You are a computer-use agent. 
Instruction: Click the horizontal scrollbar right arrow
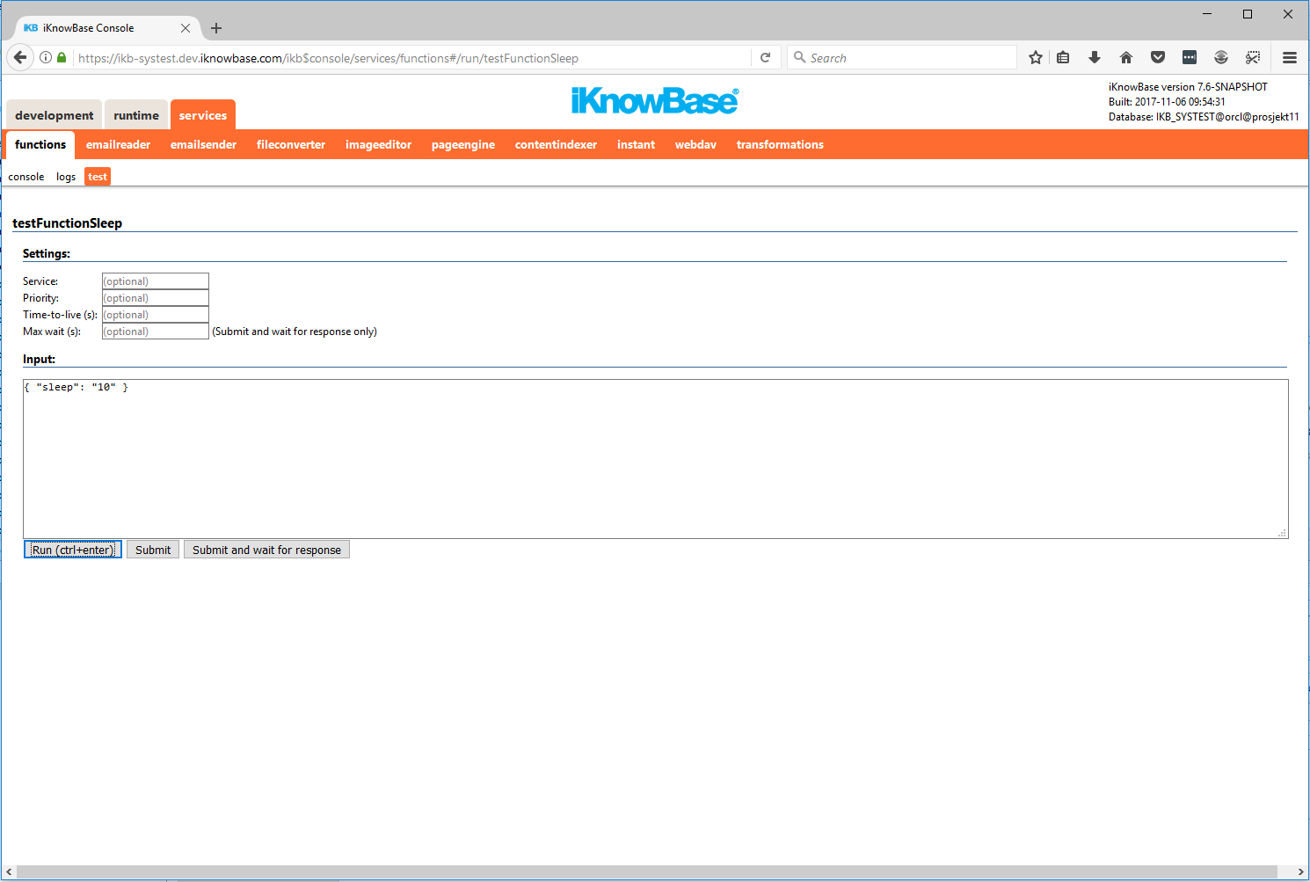(x=1300, y=872)
